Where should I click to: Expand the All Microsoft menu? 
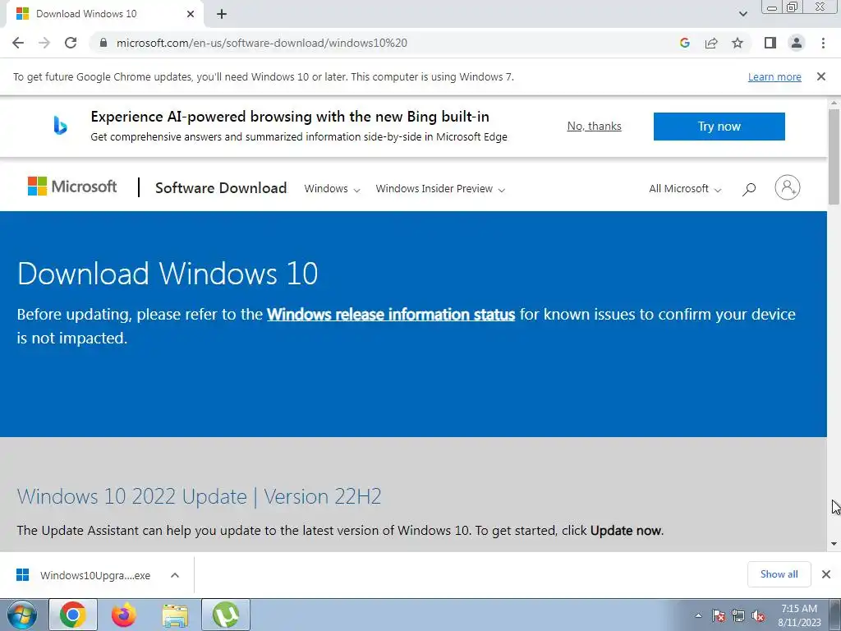685,189
